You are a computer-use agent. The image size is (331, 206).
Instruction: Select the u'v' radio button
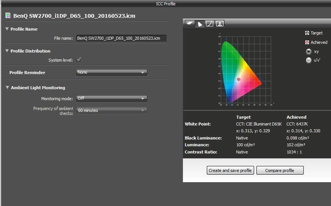point(308,60)
